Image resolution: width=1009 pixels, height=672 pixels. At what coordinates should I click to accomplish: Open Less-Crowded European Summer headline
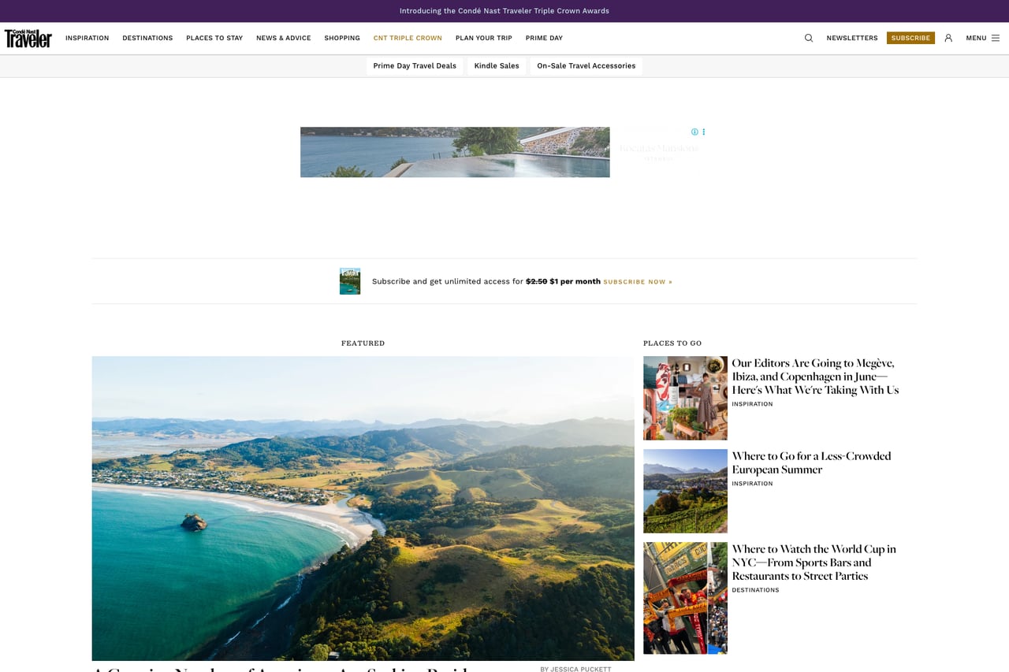pyautogui.click(x=811, y=462)
